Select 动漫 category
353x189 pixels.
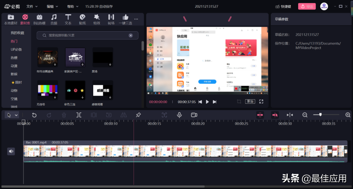14,66
